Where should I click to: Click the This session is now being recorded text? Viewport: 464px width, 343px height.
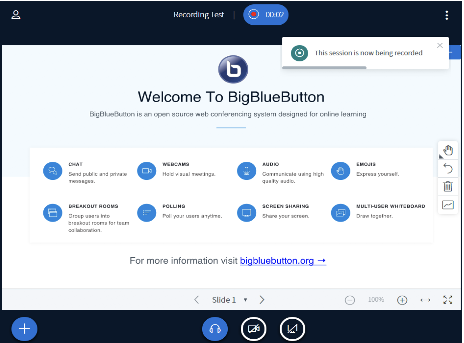[x=369, y=53]
